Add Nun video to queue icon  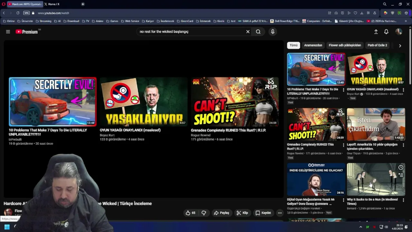(401, 175)
